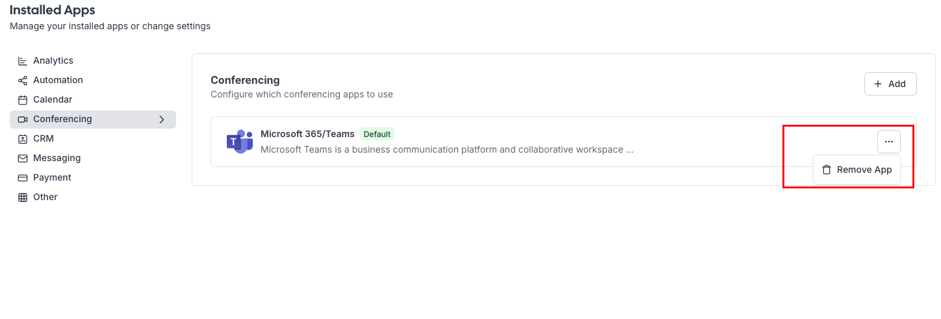This screenshot has height=319, width=941.
Task: Click the CRM contact card icon
Action: (23, 139)
